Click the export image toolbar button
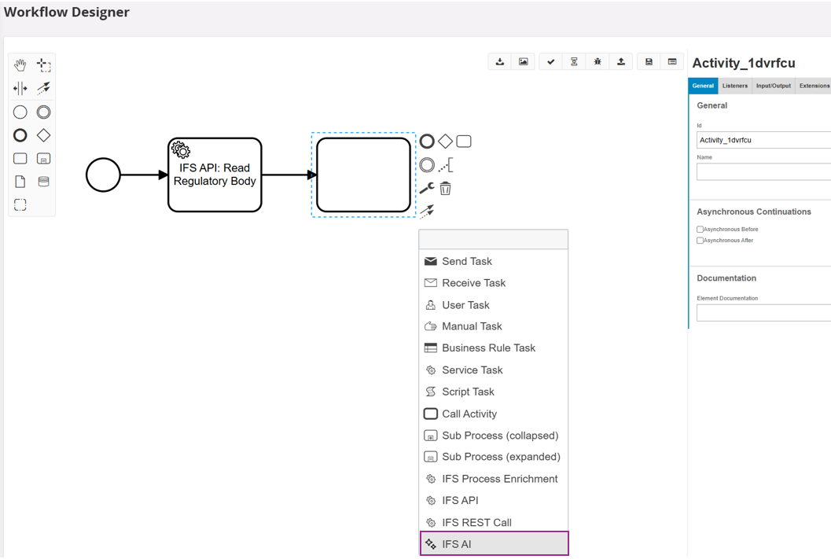The height and width of the screenshot is (559, 831). 523,62
